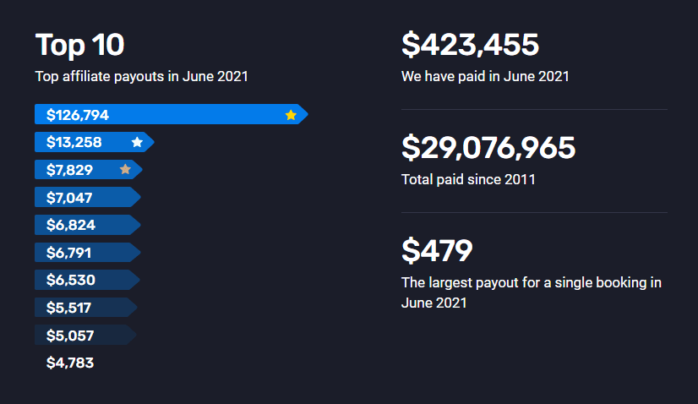Viewport: 698px width, 404px height.
Task: Select the $423,455 monthly total figure
Action: [470, 45]
